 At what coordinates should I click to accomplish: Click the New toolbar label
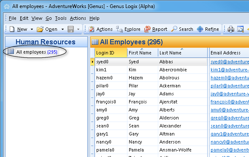click(22, 29)
